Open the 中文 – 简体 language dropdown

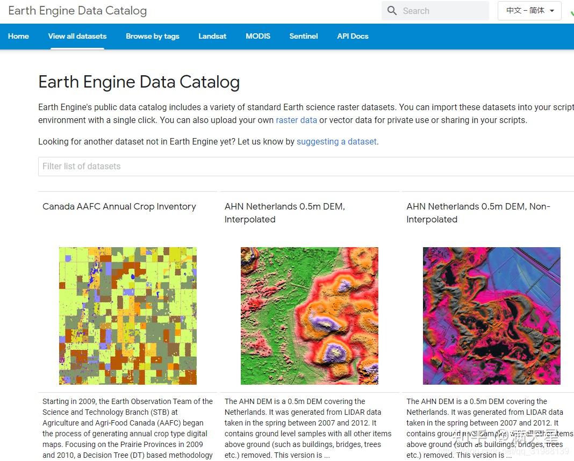pyautogui.click(x=529, y=10)
